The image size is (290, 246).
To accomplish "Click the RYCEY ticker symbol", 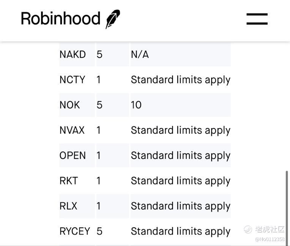I will coord(75,231).
